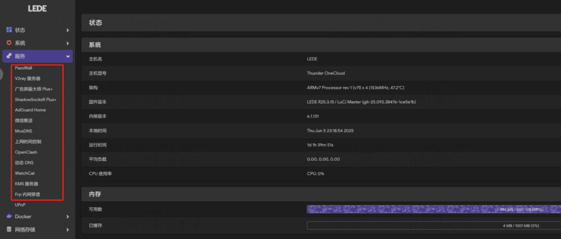Click the CPU 使用率 row label
The image size is (561, 239).
100,173
